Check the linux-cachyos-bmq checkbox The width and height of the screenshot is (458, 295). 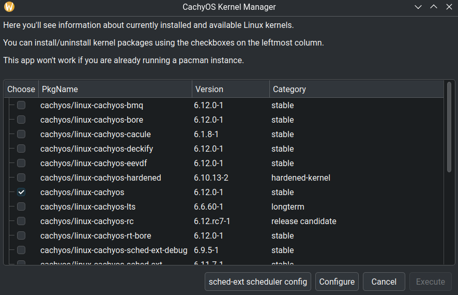click(x=21, y=105)
